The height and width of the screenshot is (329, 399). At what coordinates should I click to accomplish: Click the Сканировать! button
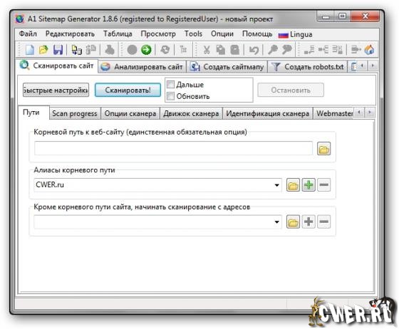128,90
